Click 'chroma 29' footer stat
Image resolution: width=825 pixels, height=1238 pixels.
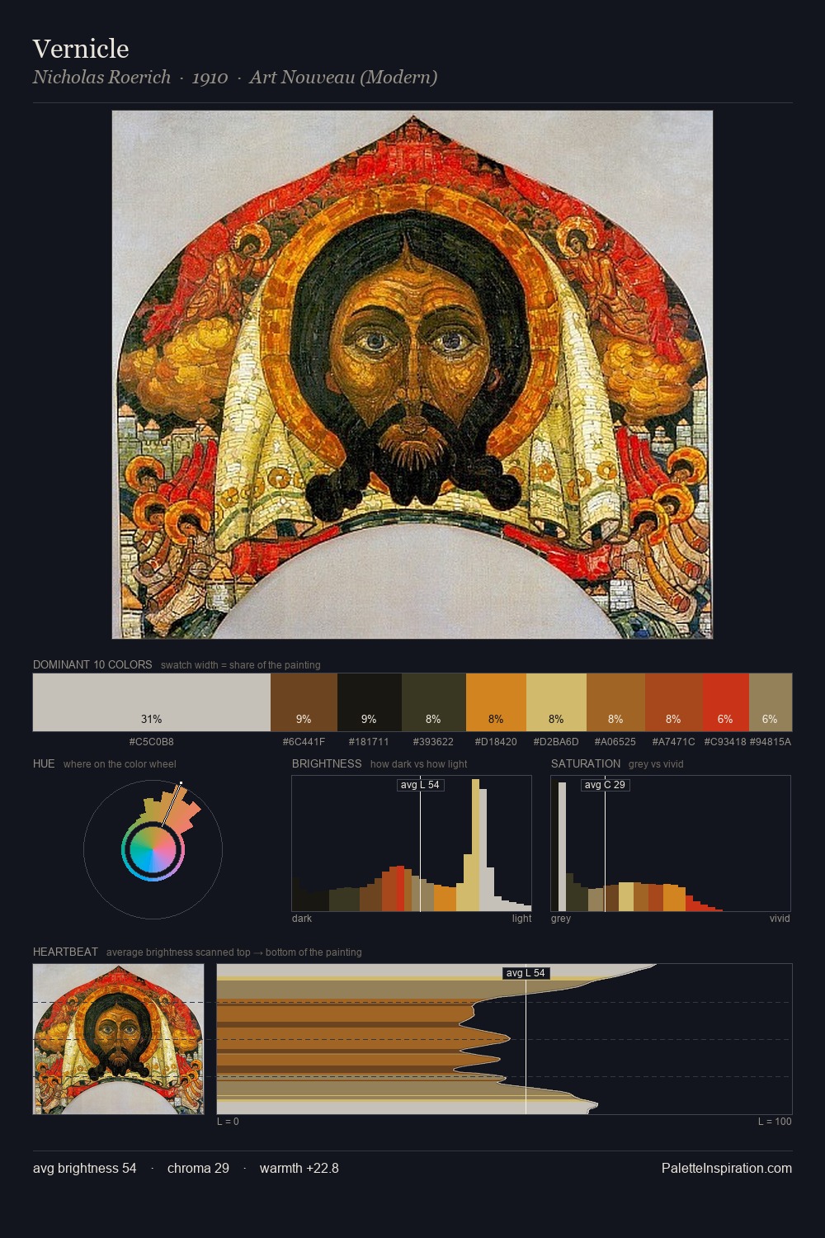(198, 1168)
